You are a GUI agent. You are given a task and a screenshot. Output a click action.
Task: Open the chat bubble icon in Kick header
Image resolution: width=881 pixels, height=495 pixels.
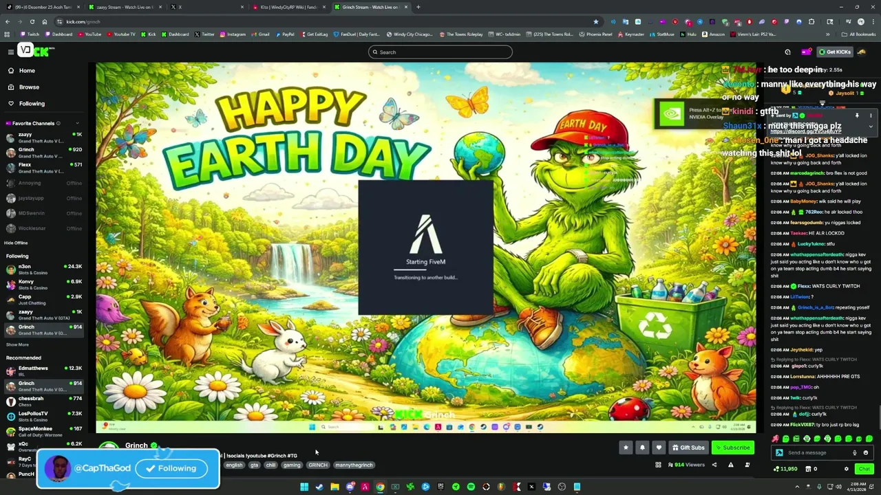[787, 52]
